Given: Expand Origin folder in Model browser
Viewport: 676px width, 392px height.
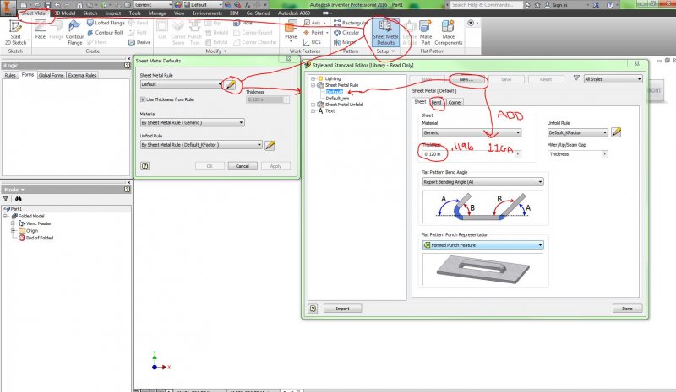Looking at the screenshot, I should [x=13, y=231].
